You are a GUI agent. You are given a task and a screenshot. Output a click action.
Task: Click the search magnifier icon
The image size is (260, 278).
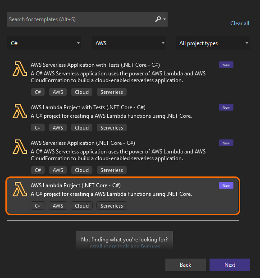click(158, 19)
